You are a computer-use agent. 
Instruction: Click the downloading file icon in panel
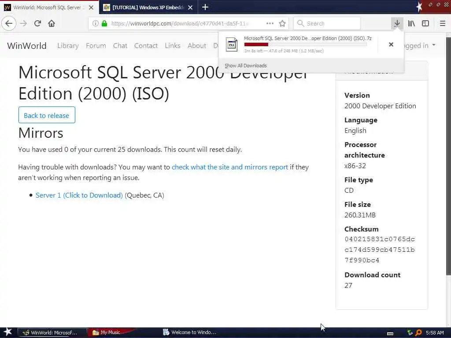pyautogui.click(x=232, y=44)
